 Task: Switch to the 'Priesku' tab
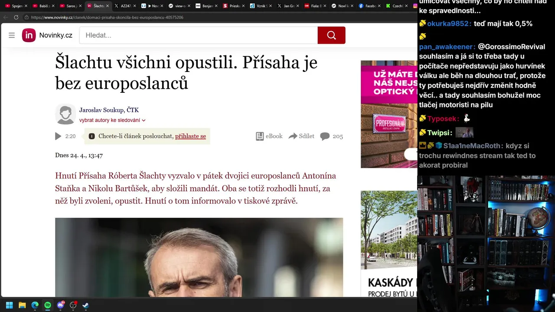(x=235, y=6)
